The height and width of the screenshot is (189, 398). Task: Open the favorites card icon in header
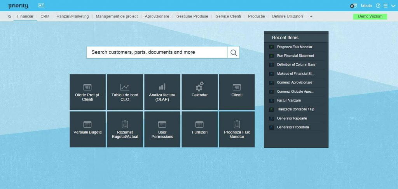tap(41, 5)
